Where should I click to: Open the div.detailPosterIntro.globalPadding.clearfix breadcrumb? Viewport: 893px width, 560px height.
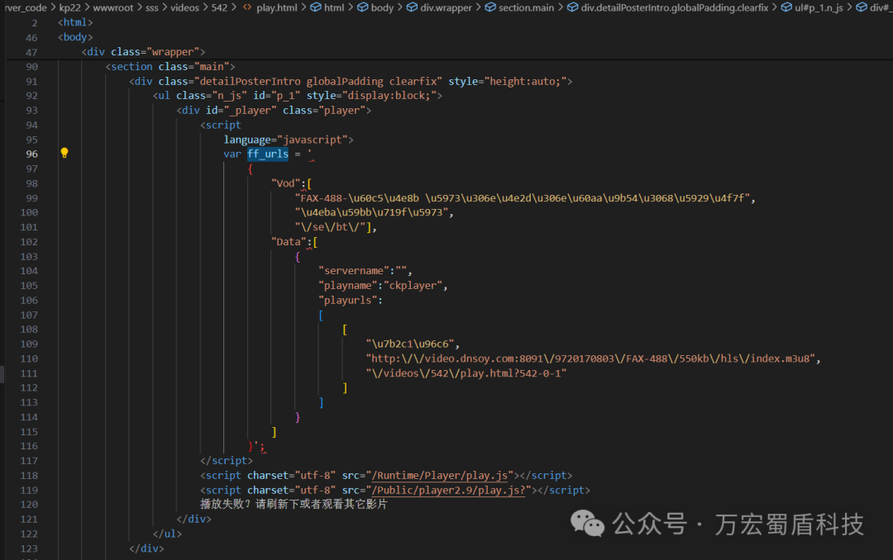[x=675, y=7]
